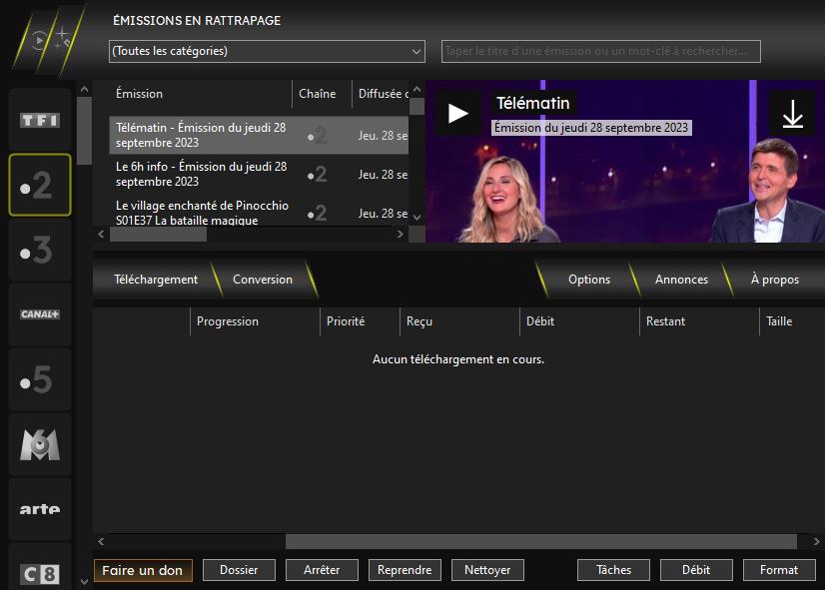825x590 pixels.
Task: Download the Télématin episode with arrow icon
Action: pyautogui.click(x=792, y=114)
